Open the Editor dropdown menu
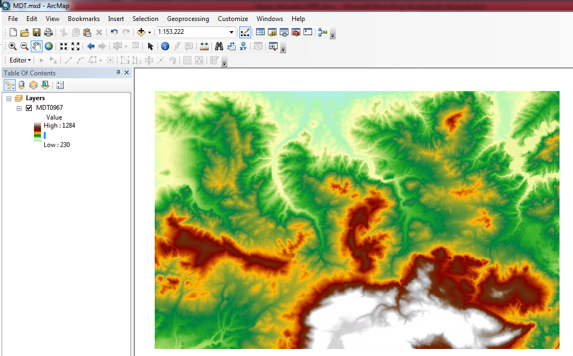The height and width of the screenshot is (356, 573). pos(20,60)
